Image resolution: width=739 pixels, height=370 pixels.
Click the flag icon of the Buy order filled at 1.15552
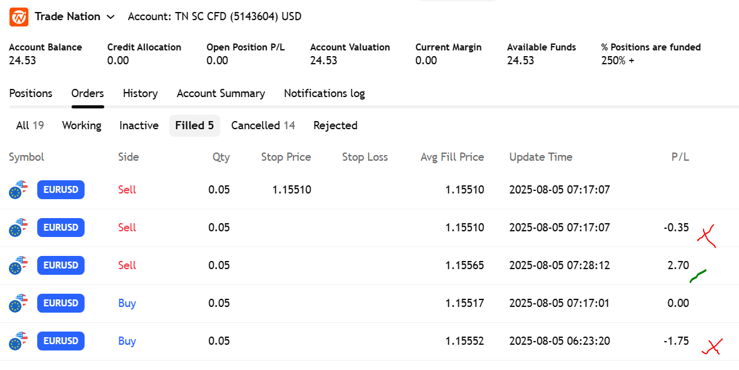[19, 341]
